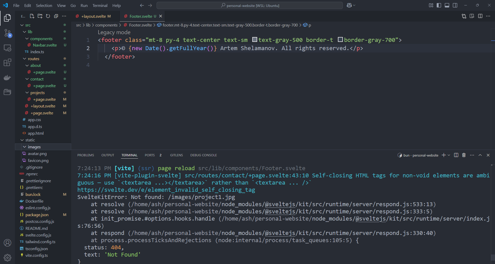The width and height of the screenshot is (495, 264).
Task: Open the Explorer view in activity bar
Action: 7,18
